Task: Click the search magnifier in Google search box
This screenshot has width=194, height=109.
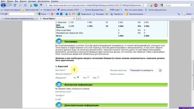Action: point(191,5)
